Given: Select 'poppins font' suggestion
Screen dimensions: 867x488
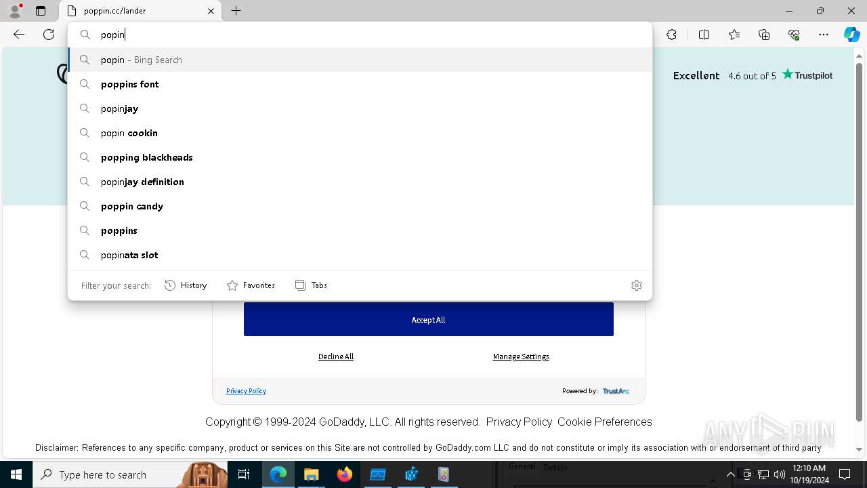Looking at the screenshot, I should (360, 84).
